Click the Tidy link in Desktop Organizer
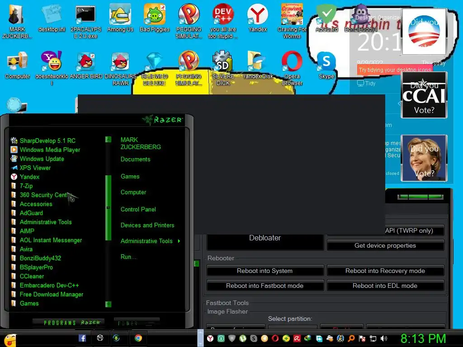This screenshot has height=347, width=463. click(366, 84)
